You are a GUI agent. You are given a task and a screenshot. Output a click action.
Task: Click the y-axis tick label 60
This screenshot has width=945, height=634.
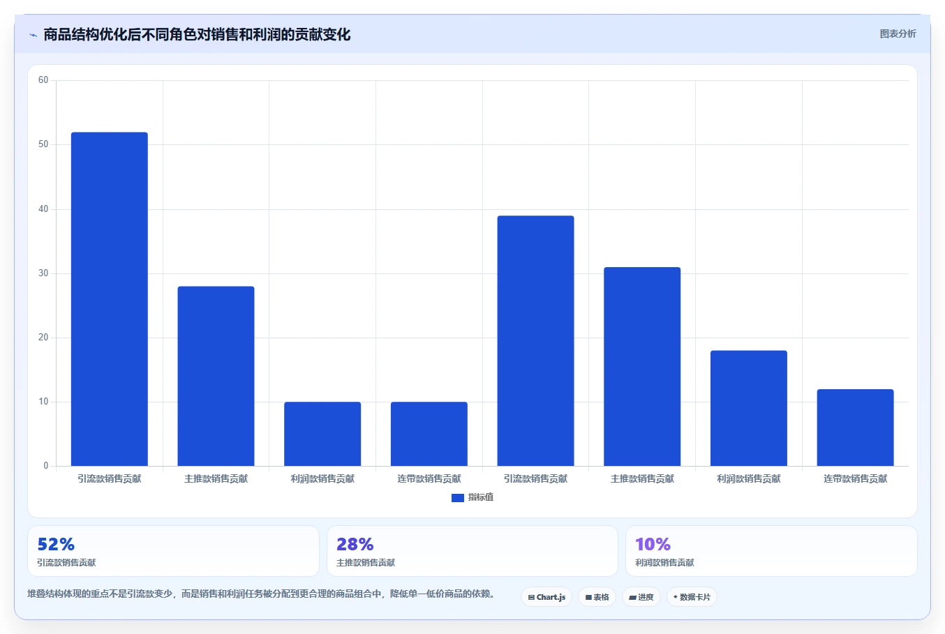coord(43,80)
